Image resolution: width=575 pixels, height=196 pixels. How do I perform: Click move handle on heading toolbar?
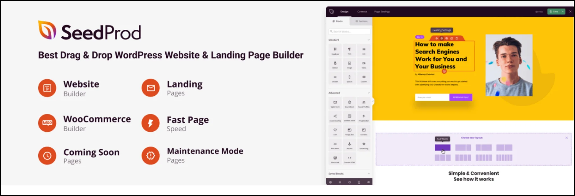pos(437,38)
